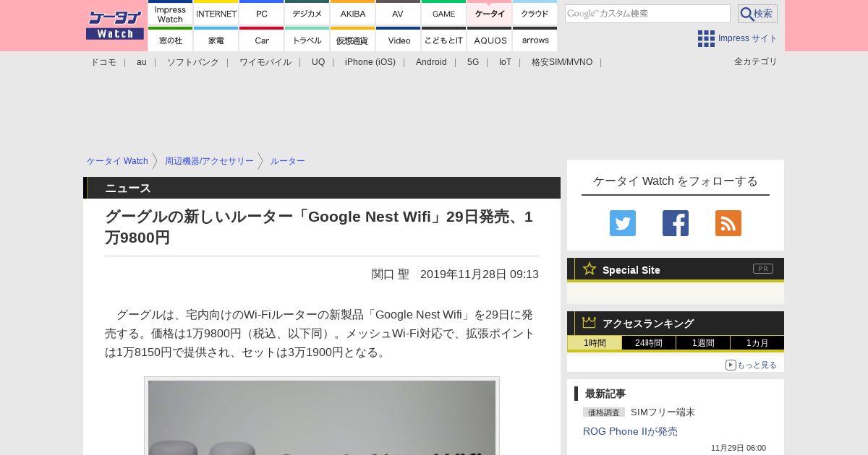Open the AQUOS tab
Screen dimensions: 868x455
tap(490, 39)
